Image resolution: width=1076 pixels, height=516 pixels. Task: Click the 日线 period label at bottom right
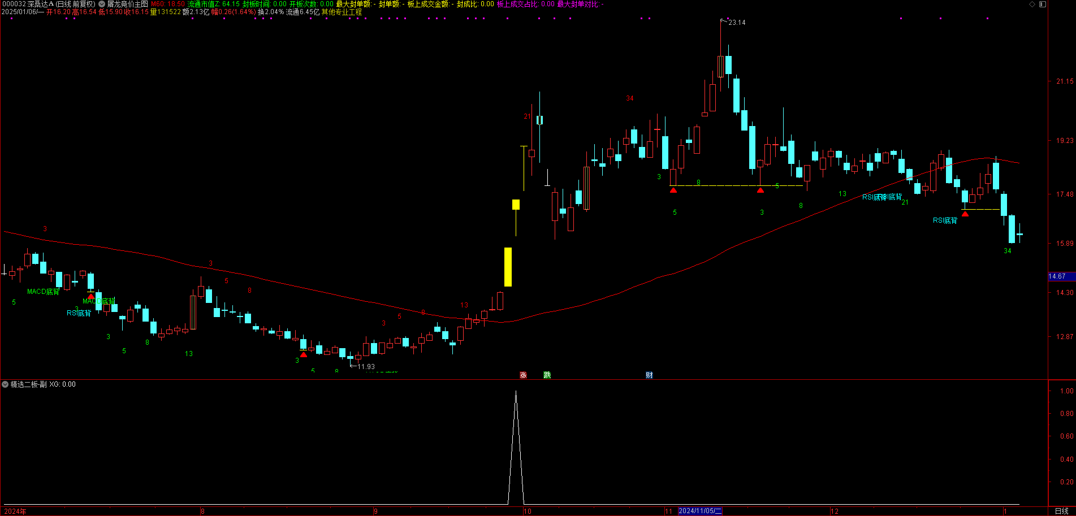(1061, 511)
